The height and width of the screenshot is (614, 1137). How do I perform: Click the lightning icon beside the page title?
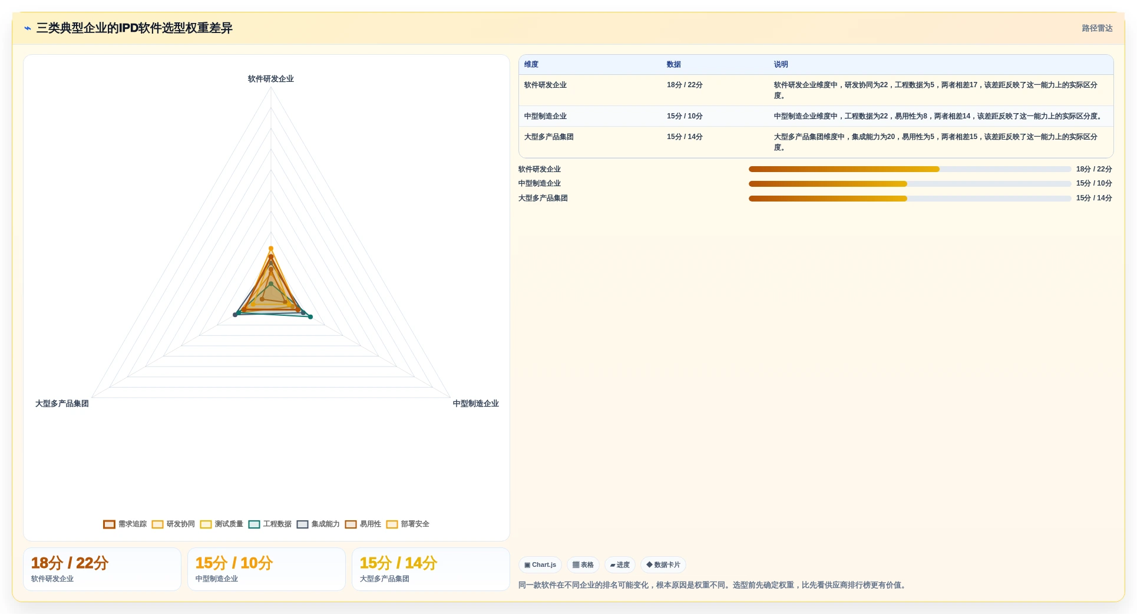[x=28, y=28]
